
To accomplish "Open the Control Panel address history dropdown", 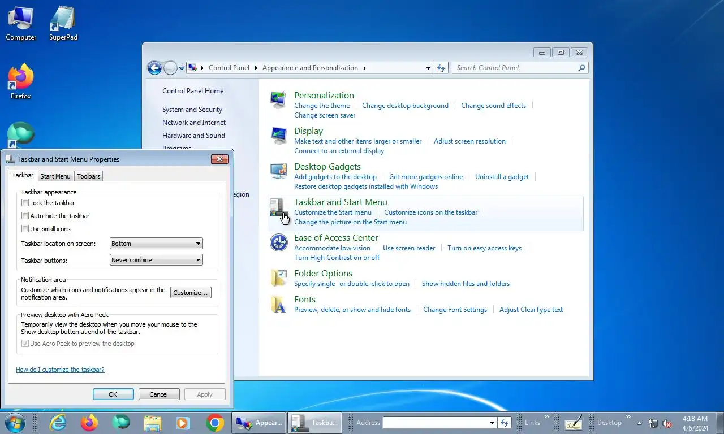I will click(428, 68).
